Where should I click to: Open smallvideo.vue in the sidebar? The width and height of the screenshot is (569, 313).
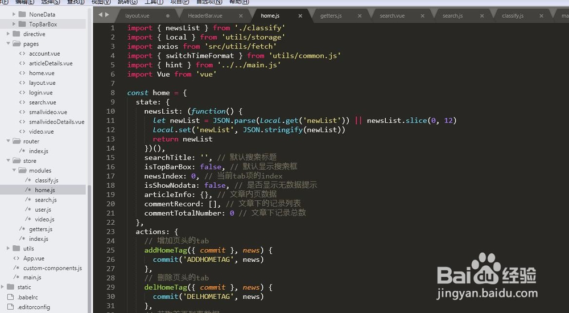tap(48, 112)
